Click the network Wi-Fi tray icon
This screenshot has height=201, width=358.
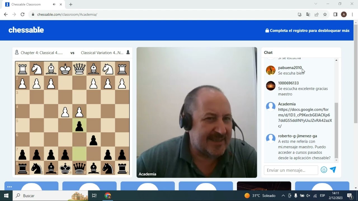click(315, 196)
